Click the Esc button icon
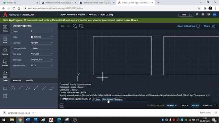Image resolution: width=219 pixels, height=123 pixels. 62,106
